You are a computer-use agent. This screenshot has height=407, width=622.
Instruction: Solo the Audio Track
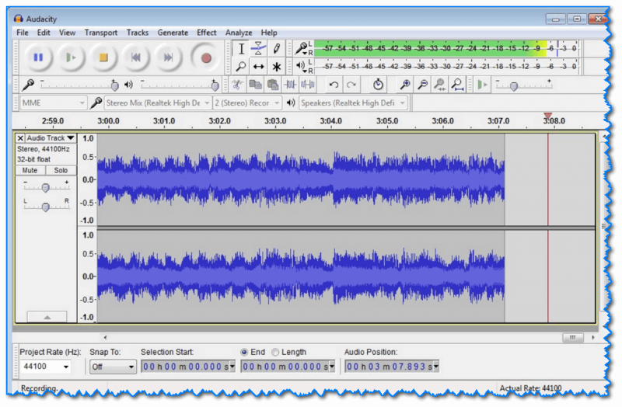point(61,170)
